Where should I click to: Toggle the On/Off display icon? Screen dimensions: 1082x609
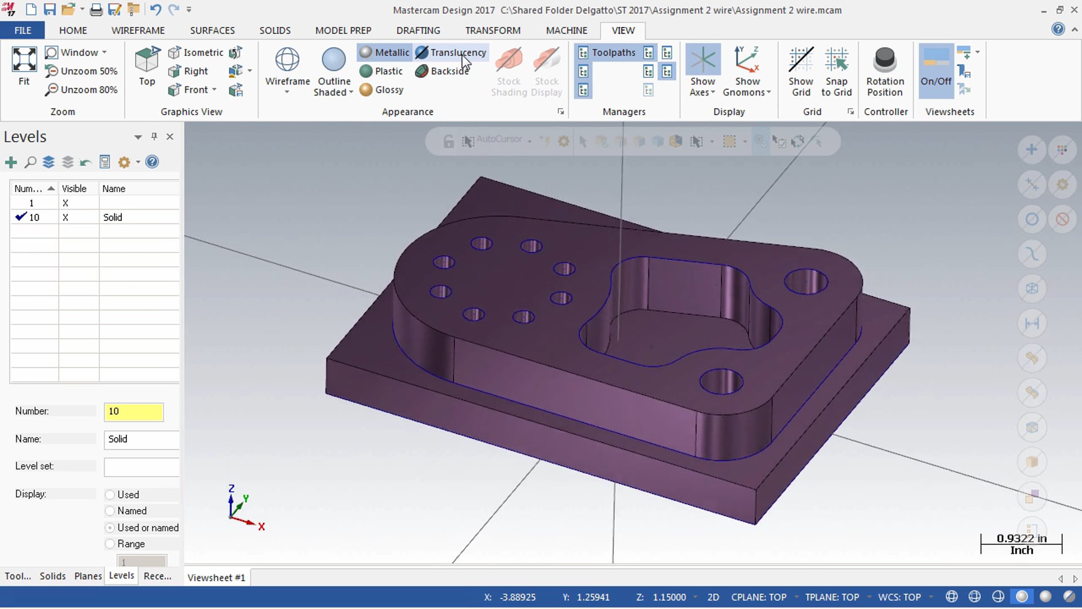click(935, 70)
